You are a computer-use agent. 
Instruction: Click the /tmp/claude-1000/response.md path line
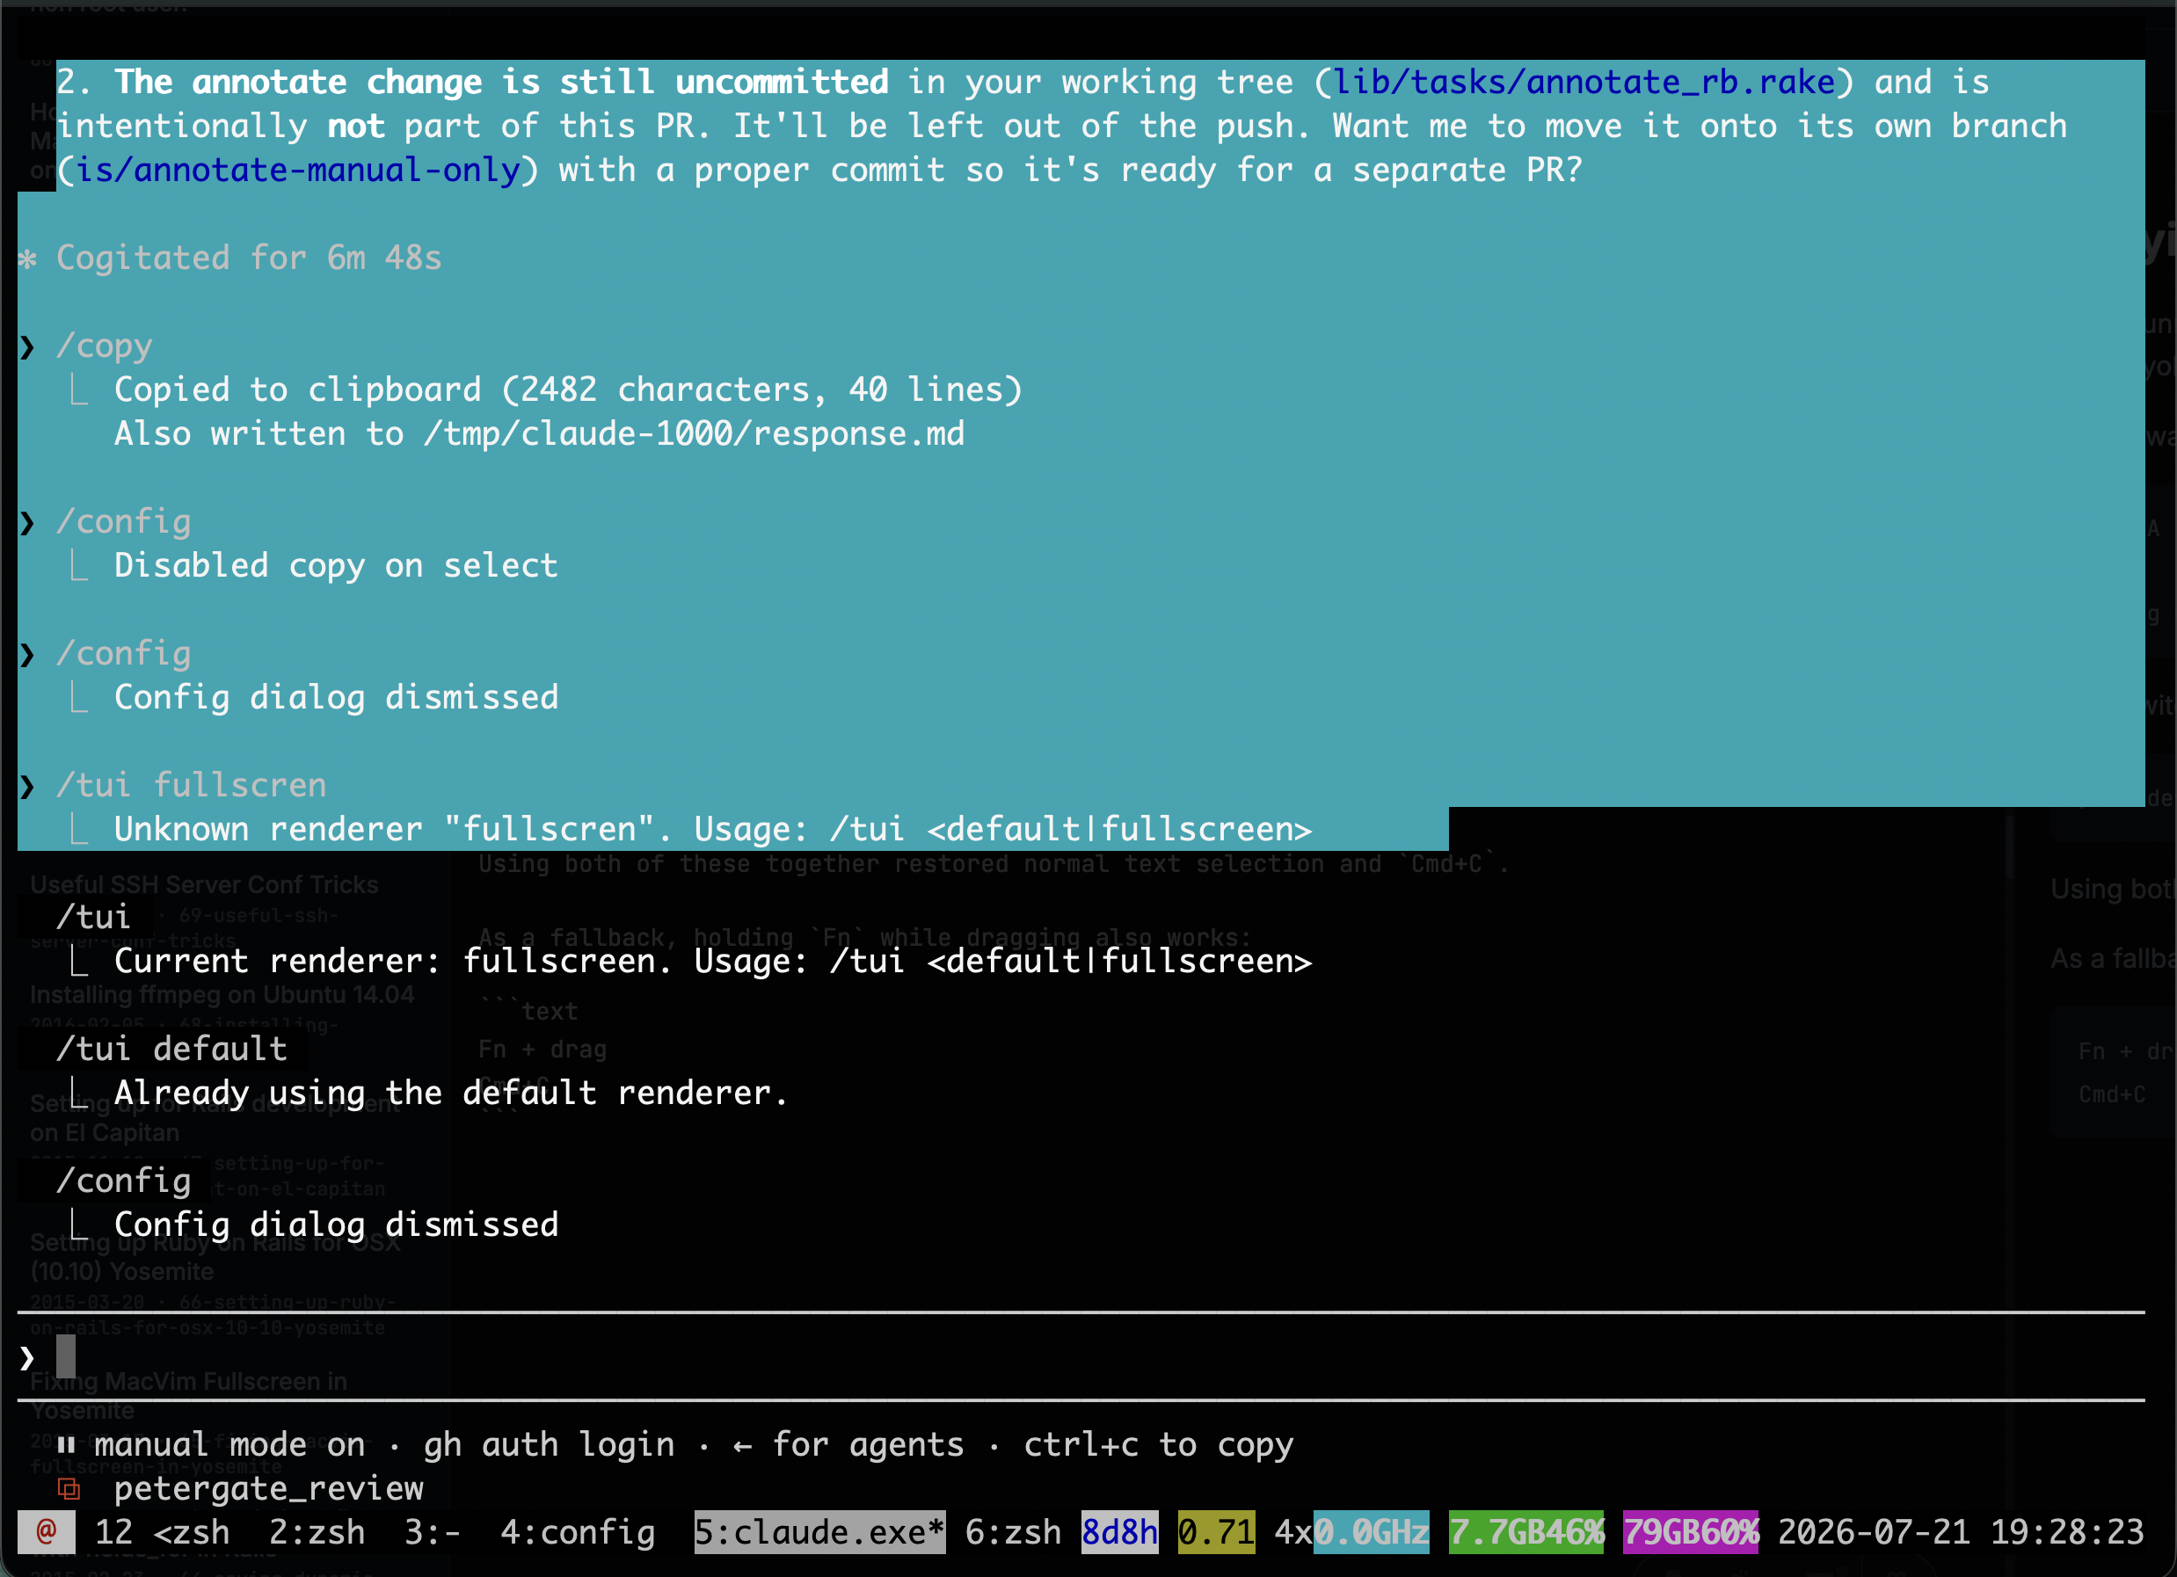coord(540,434)
